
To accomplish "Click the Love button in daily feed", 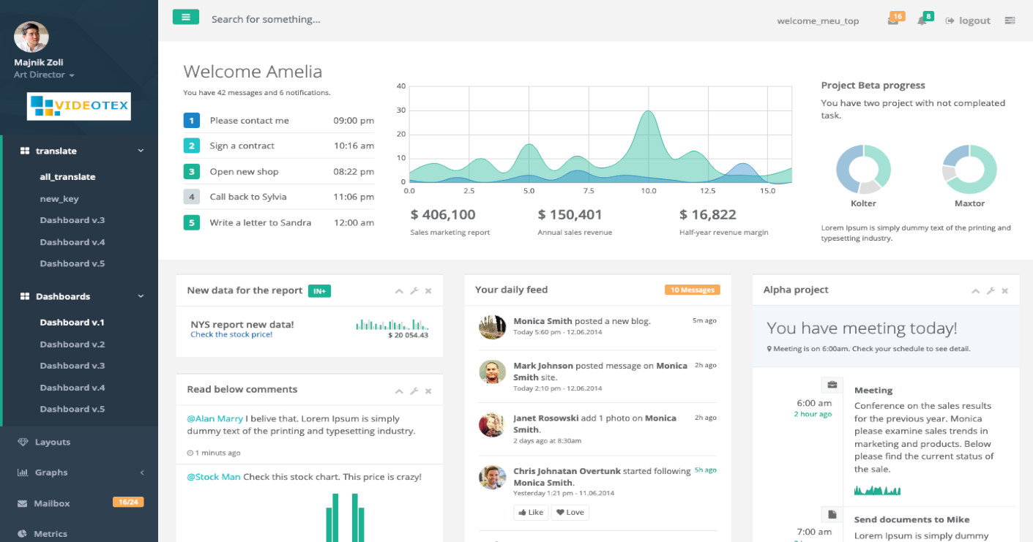I will tap(570, 513).
